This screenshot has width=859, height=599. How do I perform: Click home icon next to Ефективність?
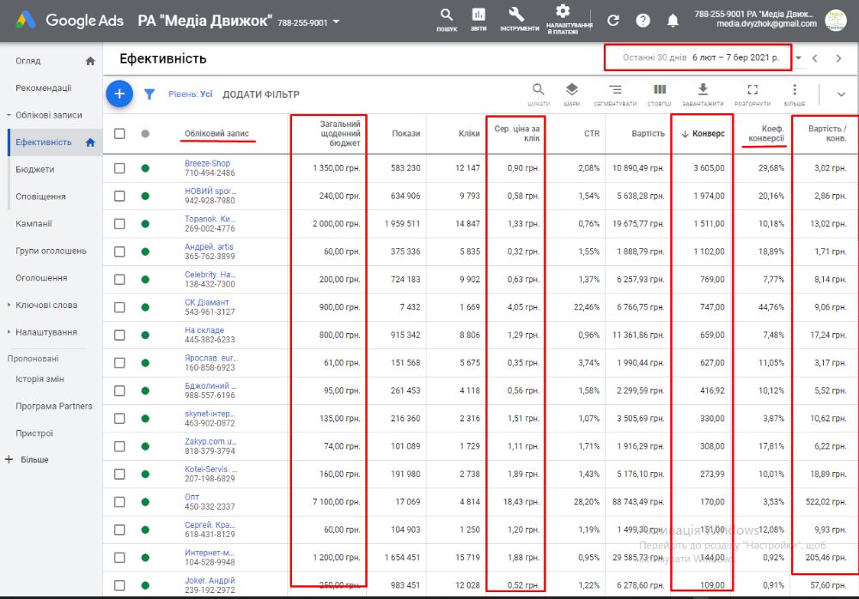pyautogui.click(x=90, y=142)
